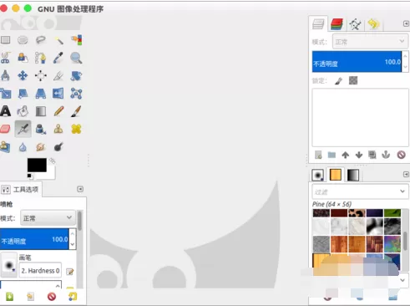The width and height of the screenshot is (410, 306).
Task: Select the Crop tool
Action: pos(58,75)
